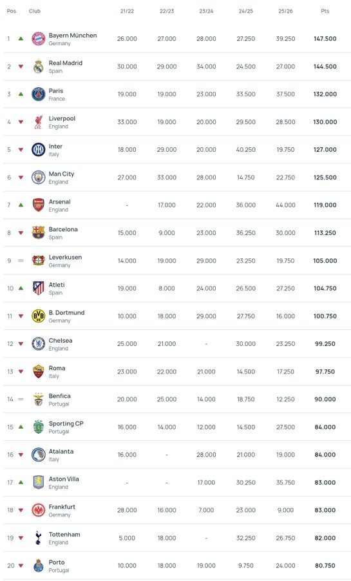
Task: Click the Arsenal cannon crest
Action: 39,205
